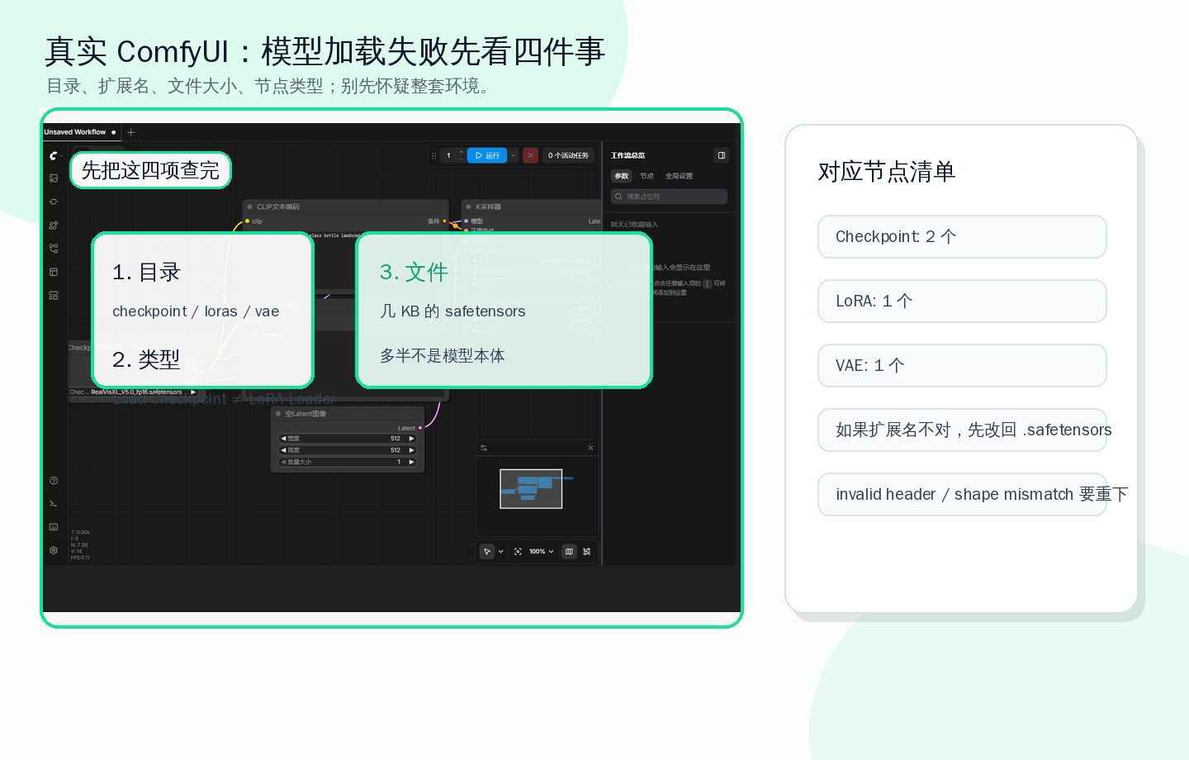Click the search magnifier icon
Viewport: 1189px width, 760px height.
[618, 197]
